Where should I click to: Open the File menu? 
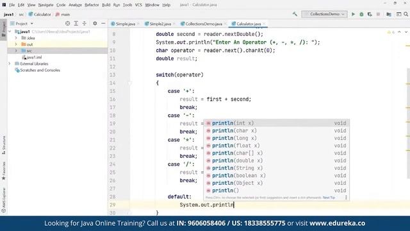coord(12,4)
